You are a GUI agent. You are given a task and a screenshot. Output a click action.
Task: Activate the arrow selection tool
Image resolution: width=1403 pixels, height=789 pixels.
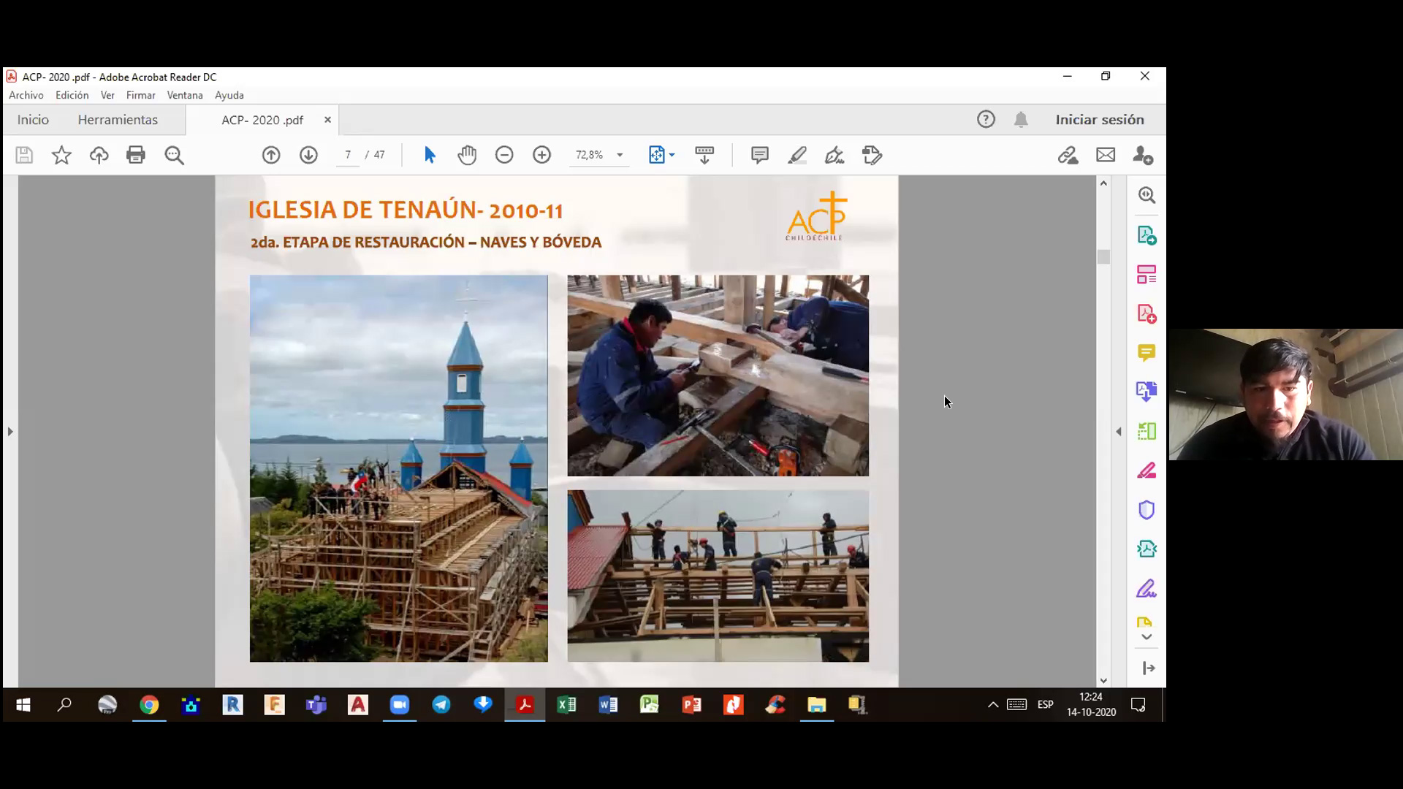[430, 155]
